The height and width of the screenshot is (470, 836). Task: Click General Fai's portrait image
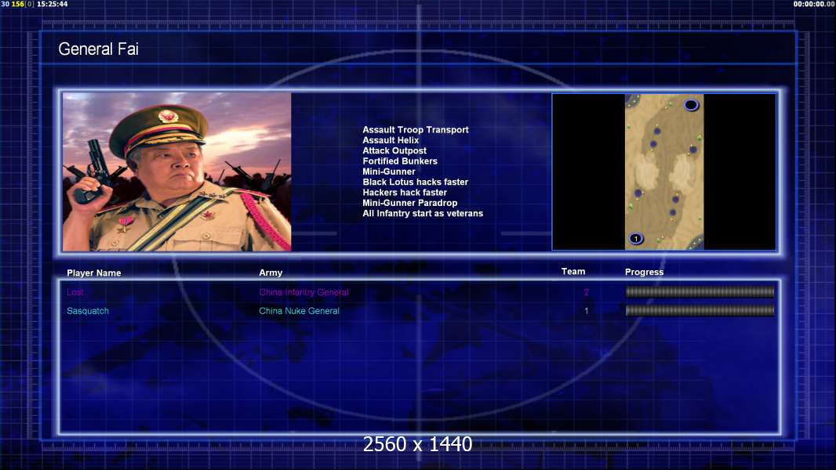(177, 172)
